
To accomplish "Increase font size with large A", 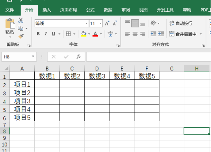I will point(107,23).
